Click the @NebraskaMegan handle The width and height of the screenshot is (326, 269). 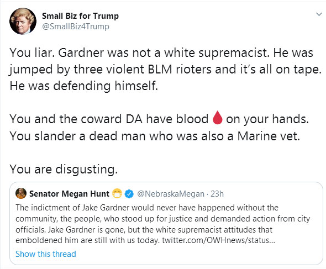click(x=171, y=194)
